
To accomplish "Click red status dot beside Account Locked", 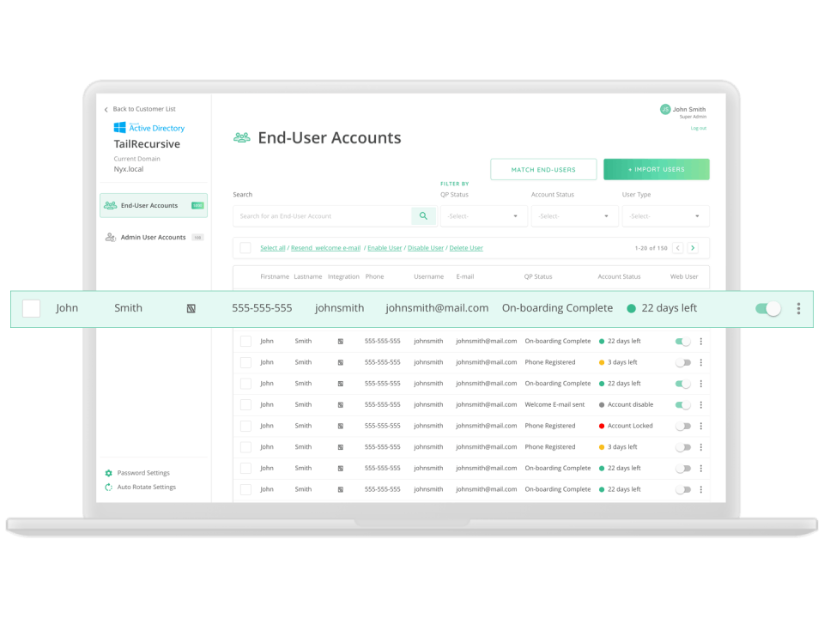I will (602, 427).
